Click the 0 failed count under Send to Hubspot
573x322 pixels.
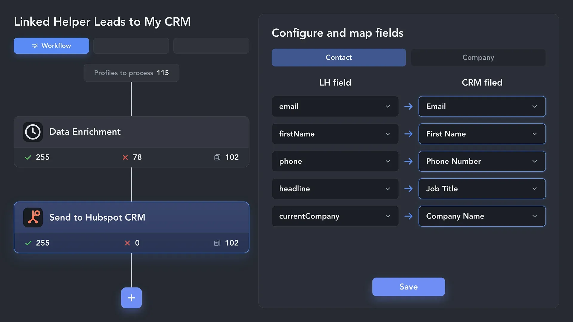137,243
